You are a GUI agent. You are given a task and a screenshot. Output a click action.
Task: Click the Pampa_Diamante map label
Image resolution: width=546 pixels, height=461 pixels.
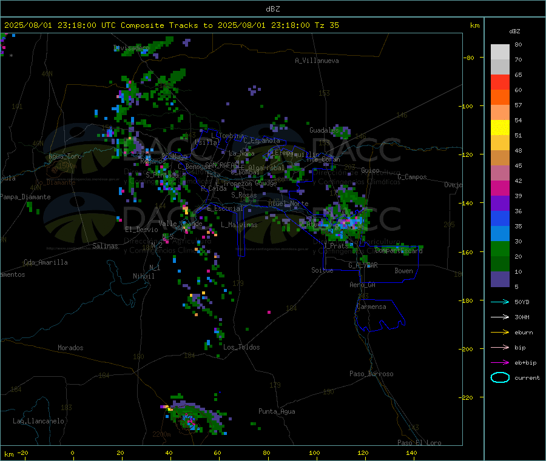pos(25,197)
